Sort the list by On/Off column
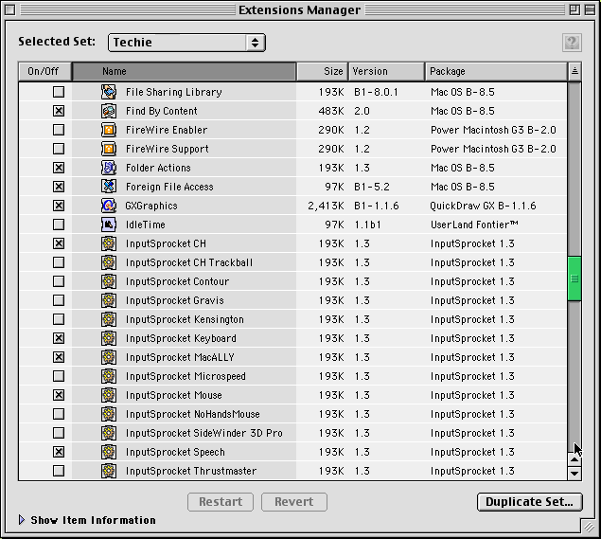The image size is (601, 539). 44,71
